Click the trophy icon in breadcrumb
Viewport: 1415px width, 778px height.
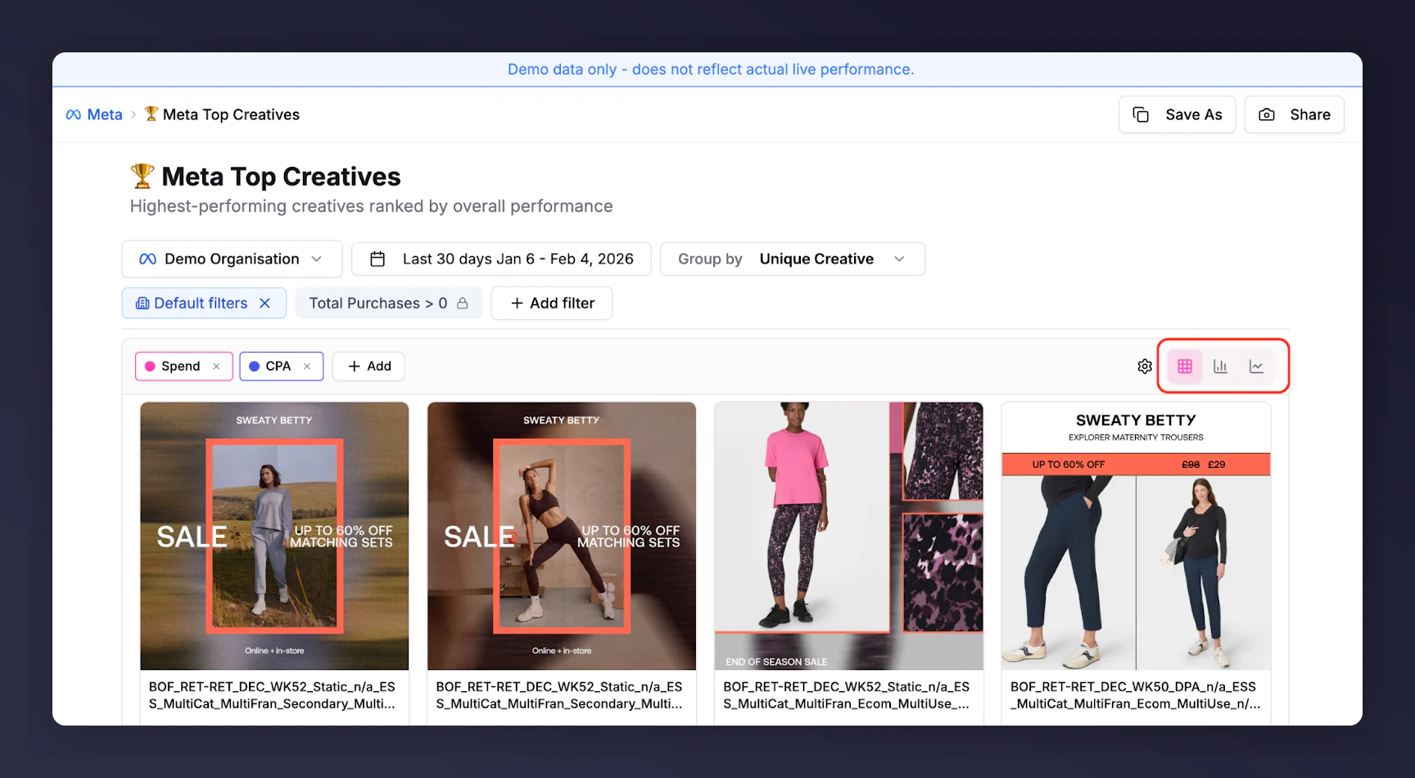click(151, 114)
